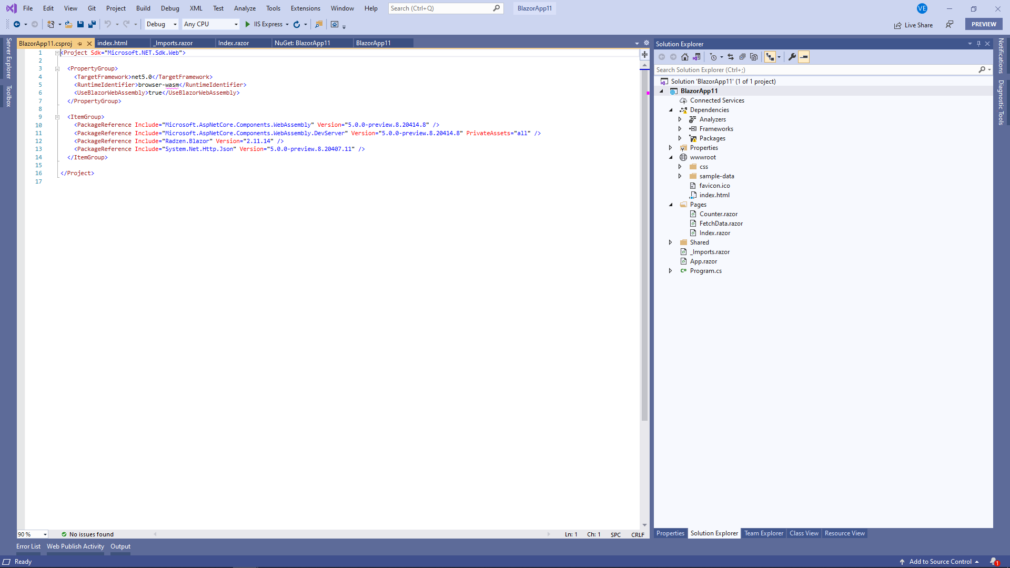
Task: Click the Find in Files toolbar icon
Action: 319,24
